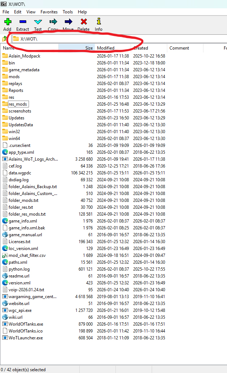Click the red Delete toolbar icon
This screenshot has height=373, width=227.
tap(83, 22)
